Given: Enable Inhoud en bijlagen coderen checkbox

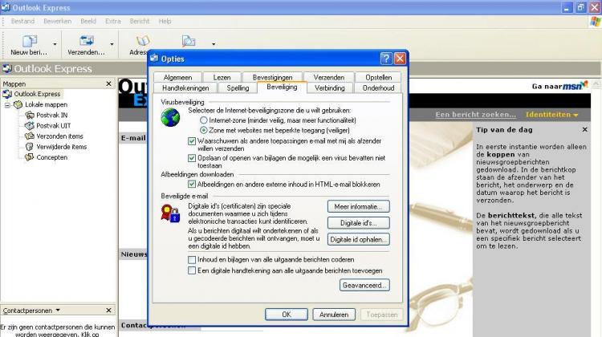Looking at the screenshot, I should [191, 259].
